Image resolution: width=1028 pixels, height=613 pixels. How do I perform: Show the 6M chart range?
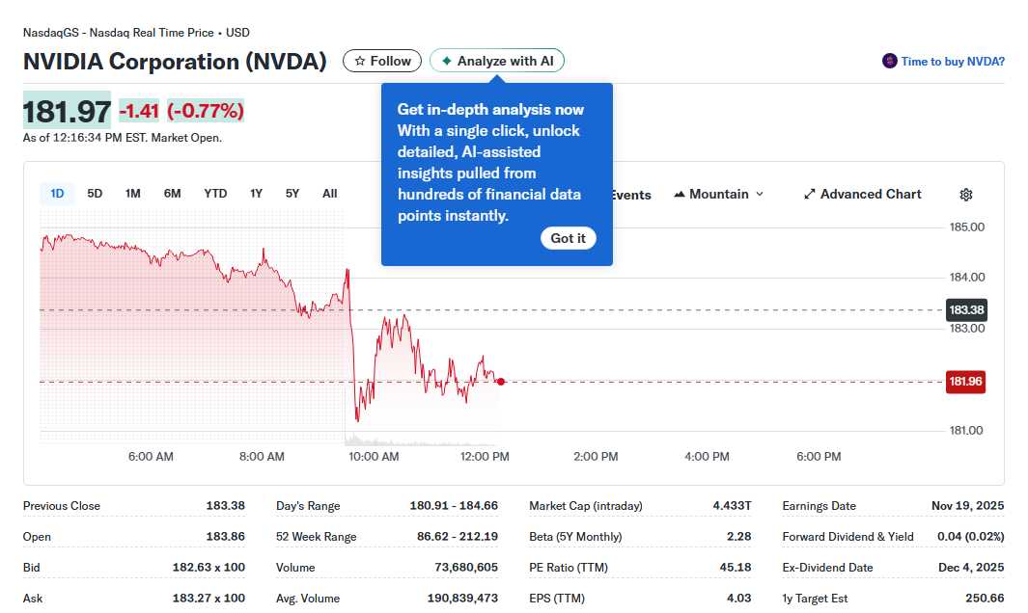click(x=172, y=194)
